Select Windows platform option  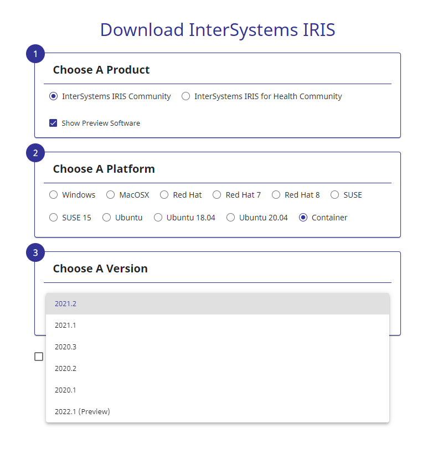53,195
